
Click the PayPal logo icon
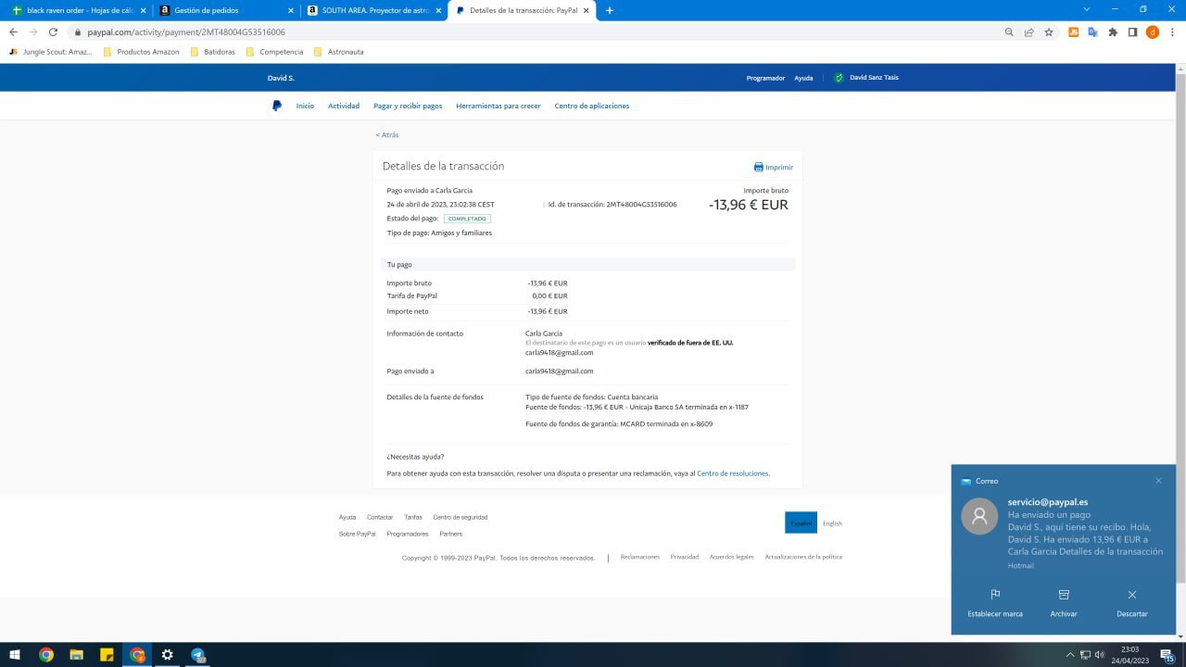pyautogui.click(x=277, y=106)
